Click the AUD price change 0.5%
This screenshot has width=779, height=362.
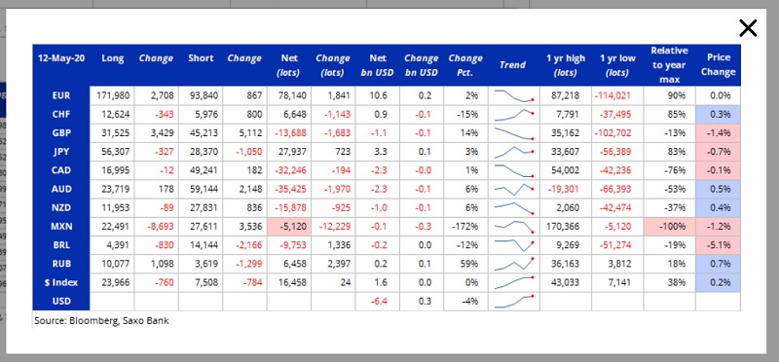tap(718, 189)
